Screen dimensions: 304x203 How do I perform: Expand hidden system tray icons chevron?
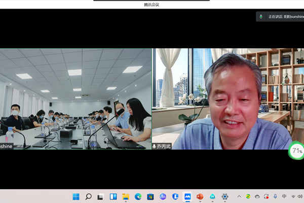239,196
